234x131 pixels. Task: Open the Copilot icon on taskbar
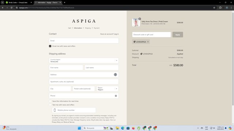230,128
